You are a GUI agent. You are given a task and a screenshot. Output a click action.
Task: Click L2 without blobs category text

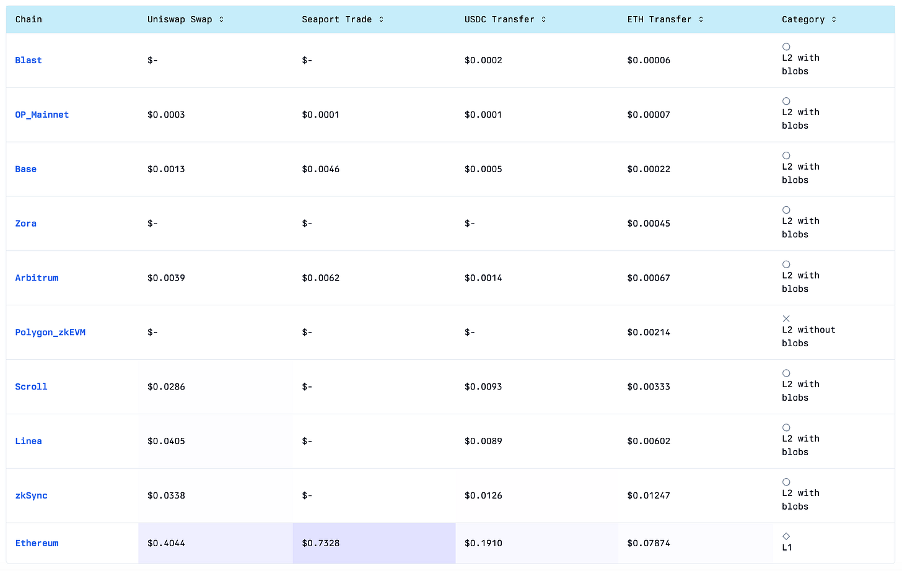click(x=808, y=337)
